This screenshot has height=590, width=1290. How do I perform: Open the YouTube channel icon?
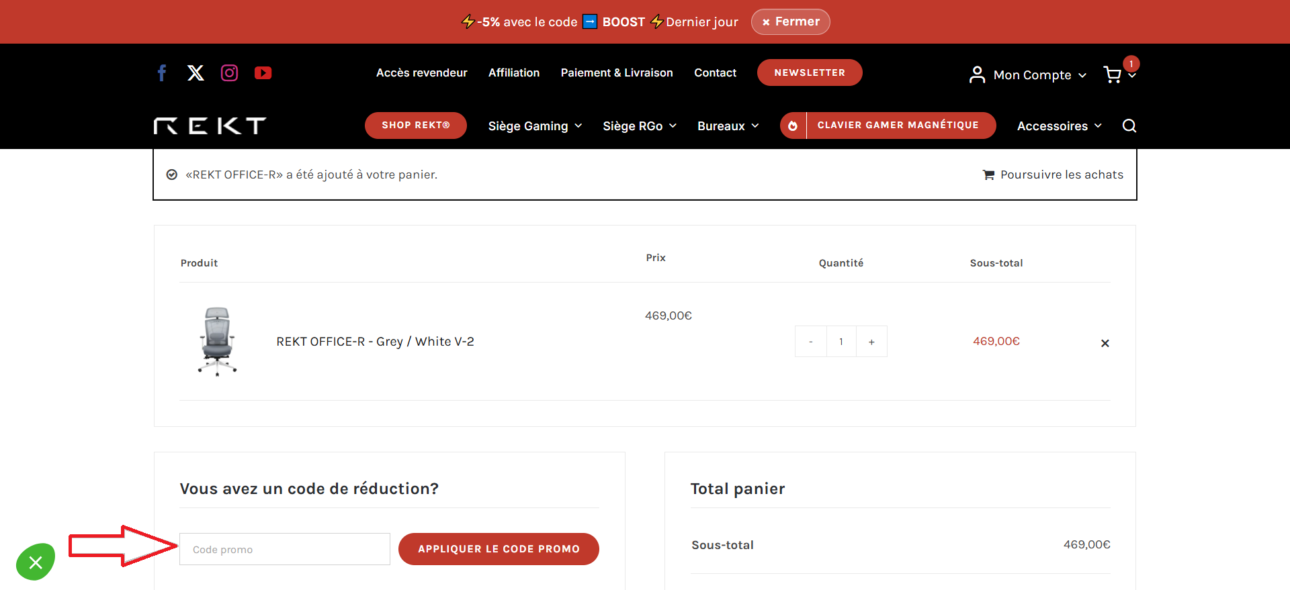pyautogui.click(x=263, y=72)
